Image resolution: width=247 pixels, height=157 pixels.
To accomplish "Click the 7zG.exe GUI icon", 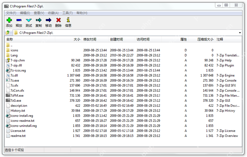I will (8, 100).
